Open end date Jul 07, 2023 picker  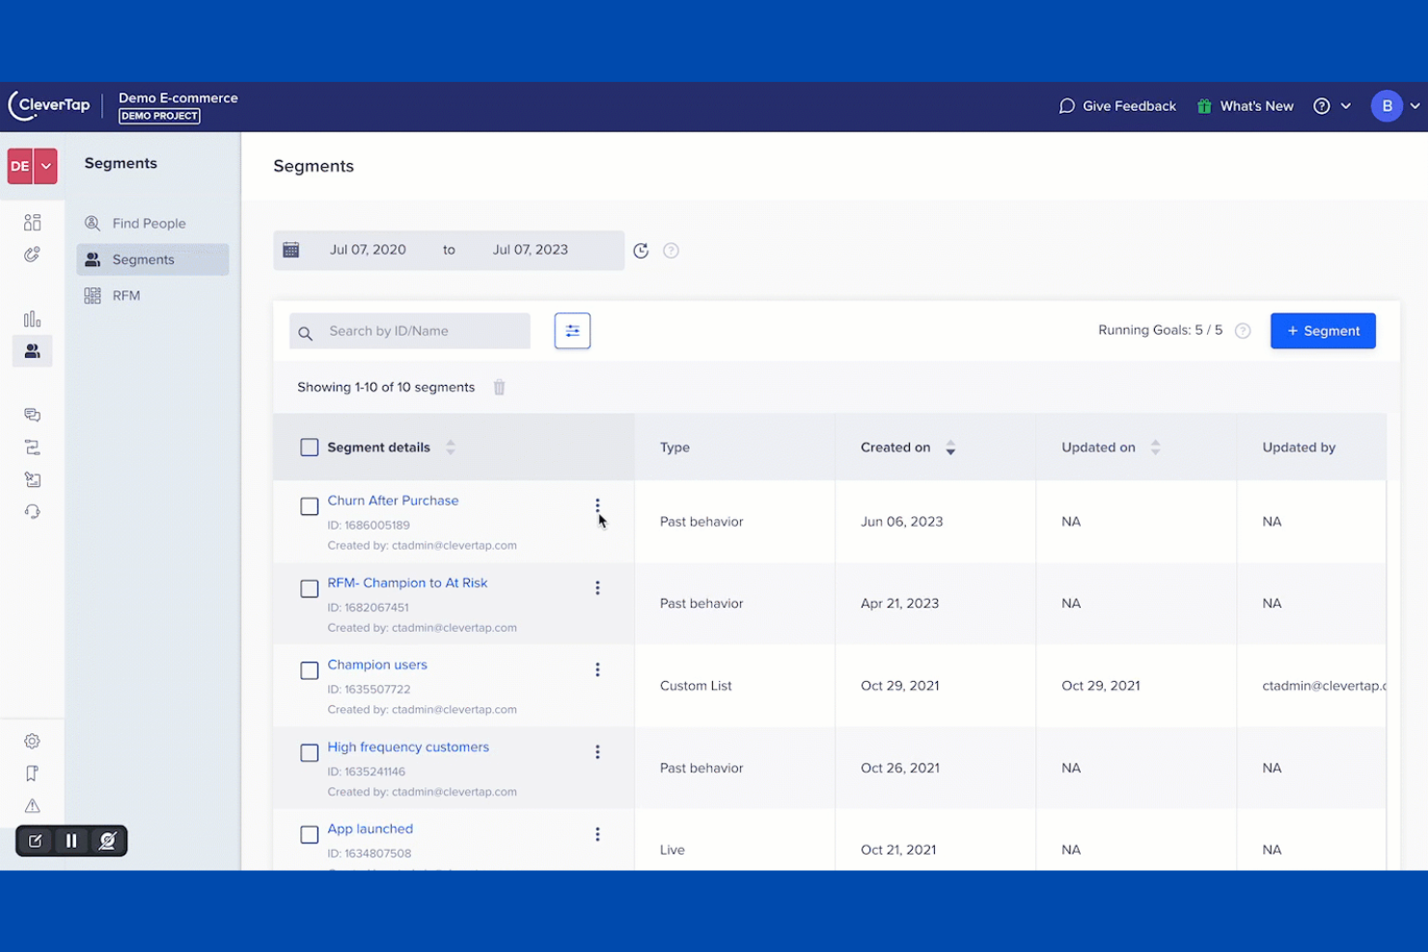click(531, 250)
